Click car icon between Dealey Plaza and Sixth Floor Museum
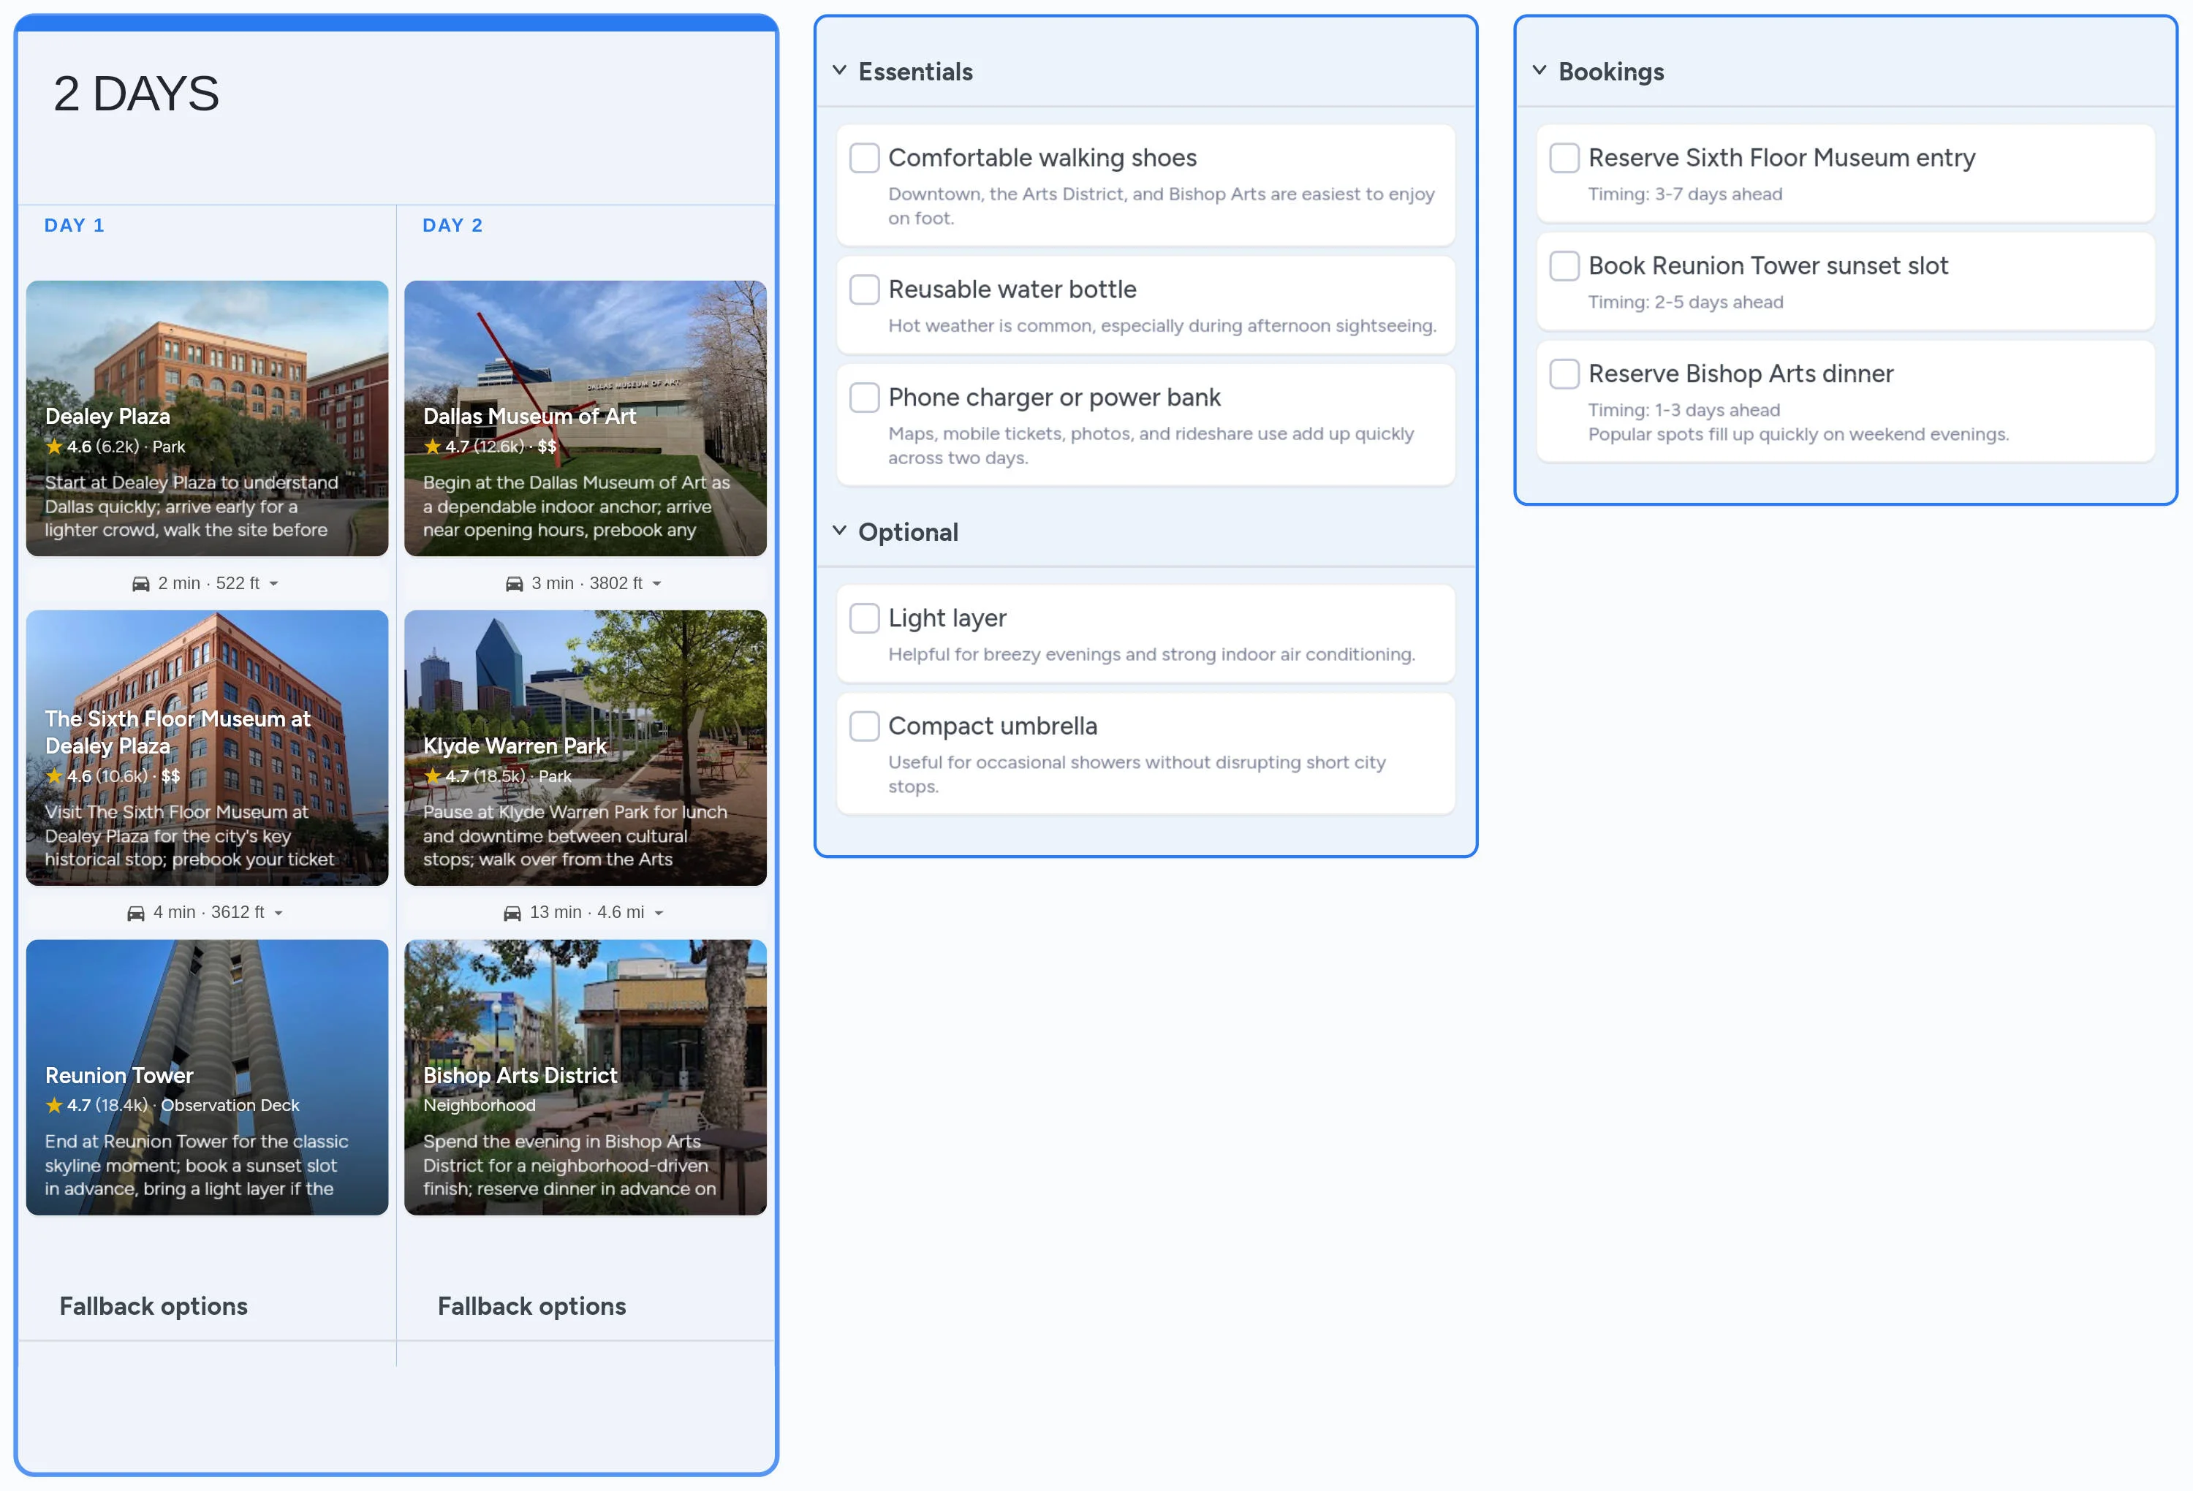 (140, 584)
